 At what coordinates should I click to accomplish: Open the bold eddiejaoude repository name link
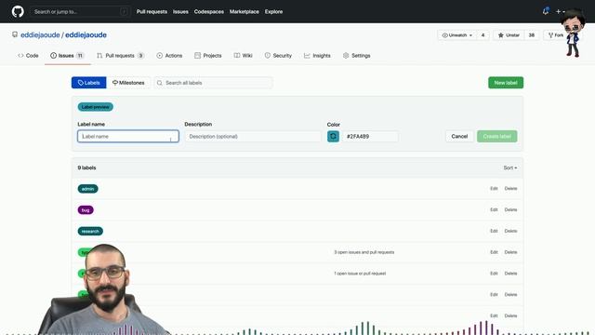click(86, 35)
